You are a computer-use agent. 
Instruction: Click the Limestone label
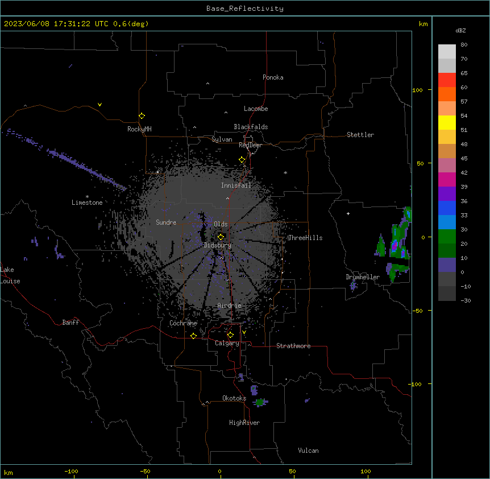coord(87,203)
